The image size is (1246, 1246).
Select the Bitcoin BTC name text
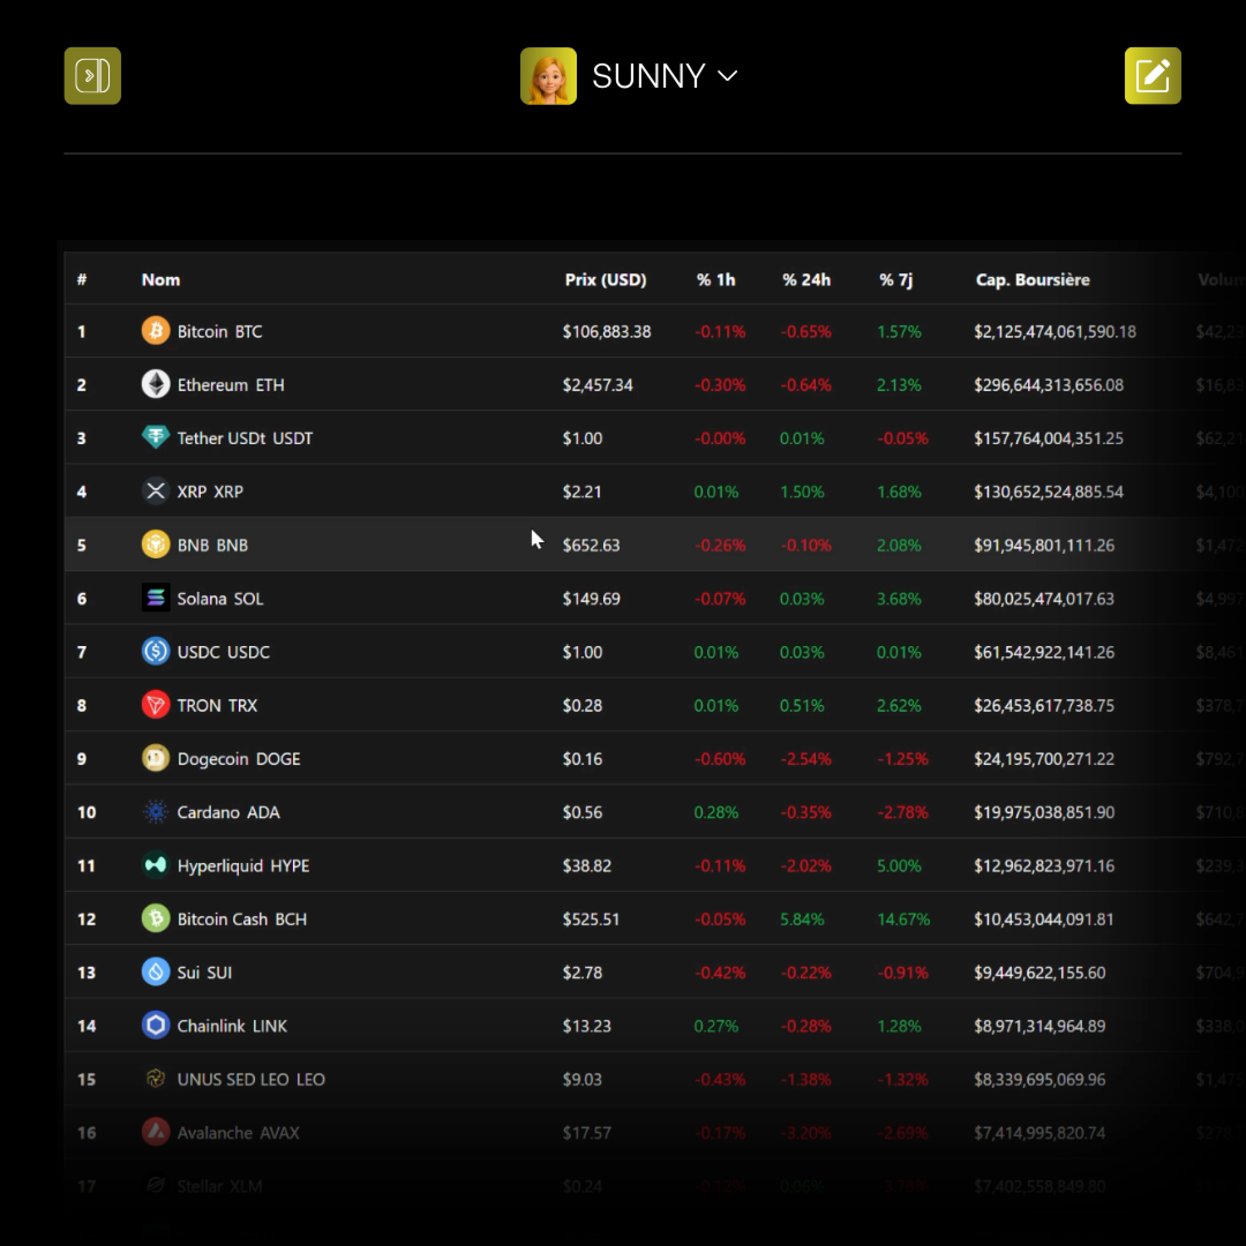point(220,331)
